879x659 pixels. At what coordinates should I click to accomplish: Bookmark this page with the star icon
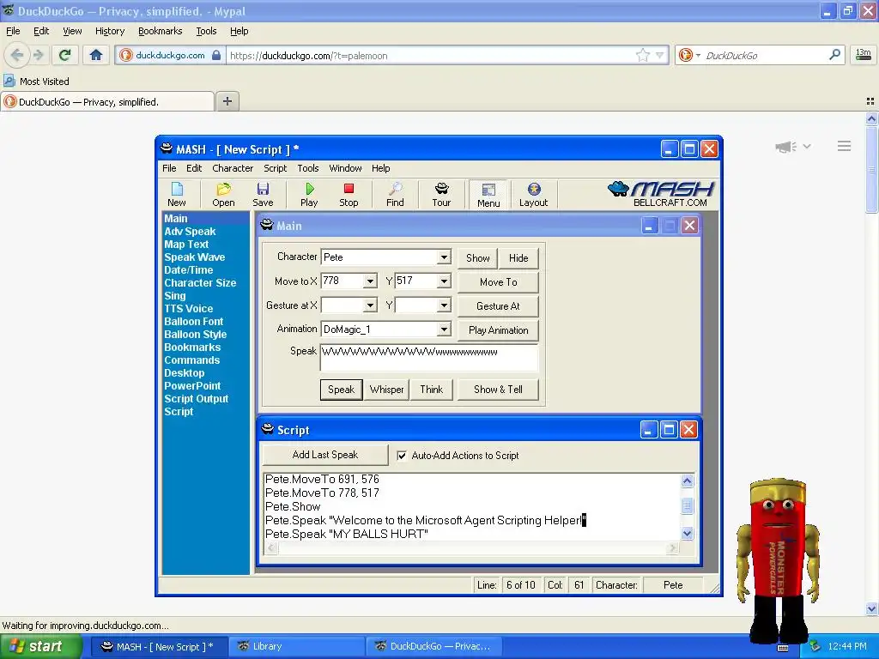(x=642, y=55)
